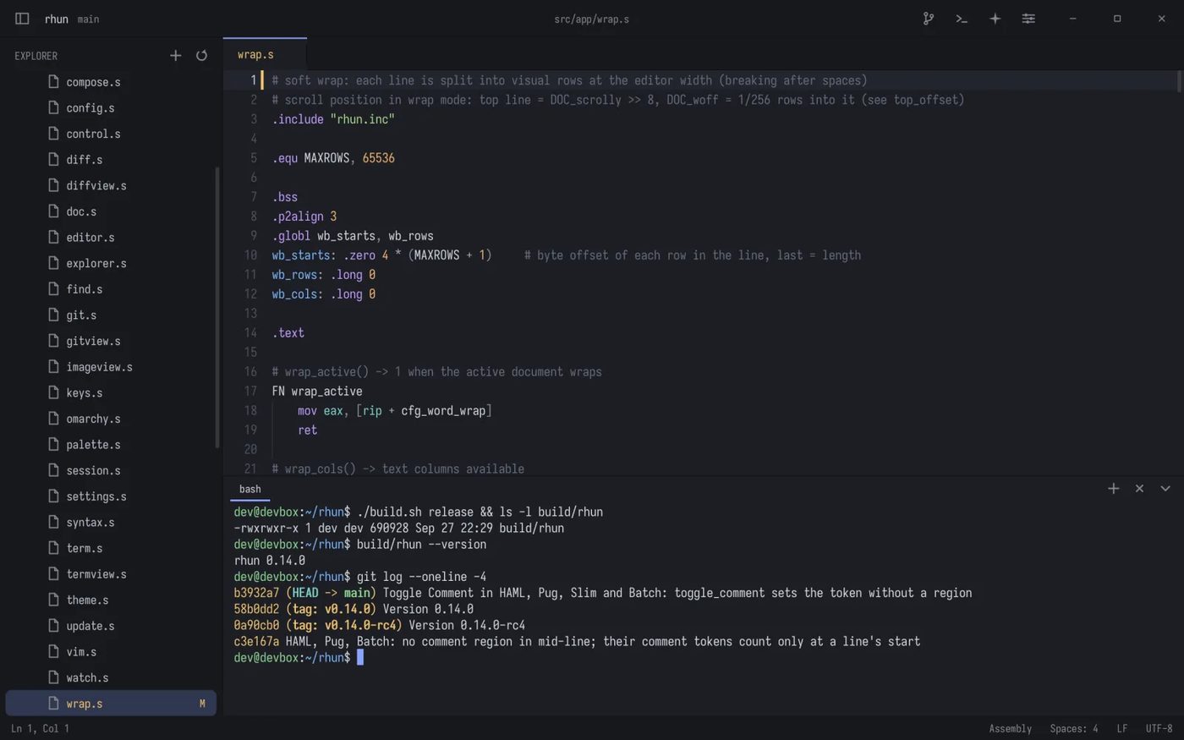The image size is (1184, 740).
Task: Click the terminal prompt input cursor
Action: 360,657
